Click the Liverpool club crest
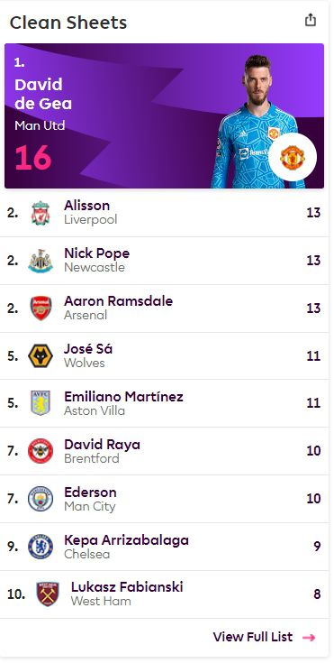 click(x=41, y=213)
